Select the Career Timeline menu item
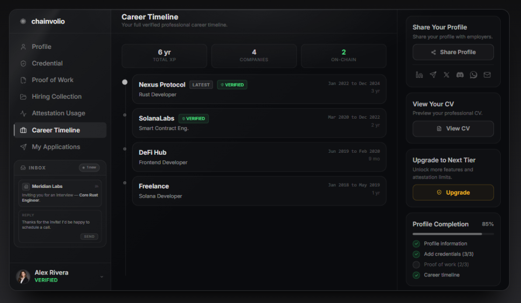Image resolution: width=521 pixels, height=303 pixels. click(60, 130)
